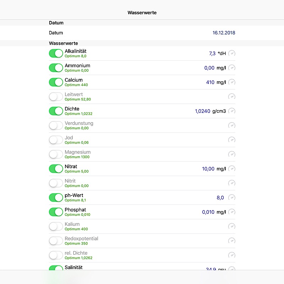284x284 pixels.
Task: Turn off the Nitrat toggle
Action: pos(56,169)
